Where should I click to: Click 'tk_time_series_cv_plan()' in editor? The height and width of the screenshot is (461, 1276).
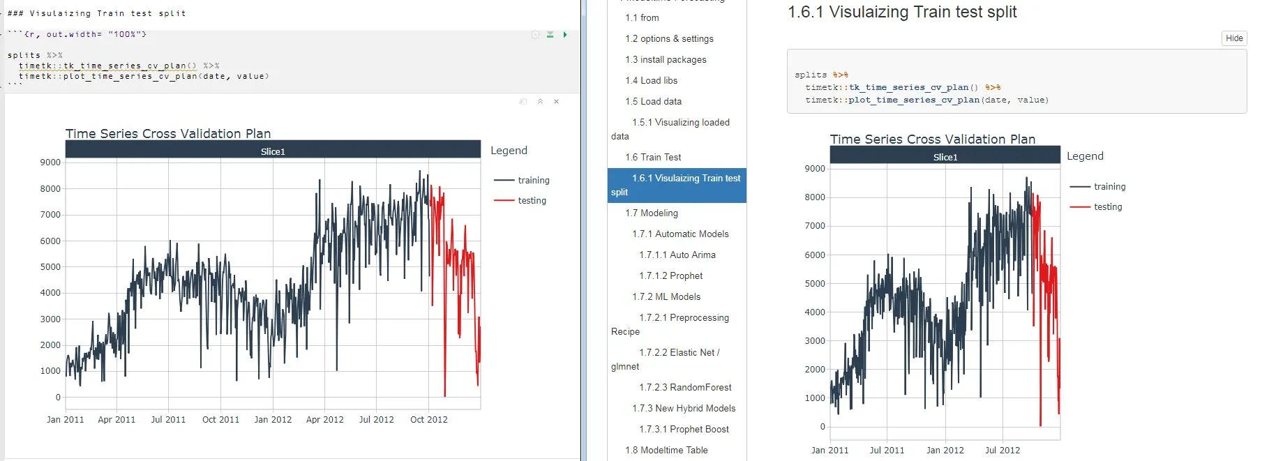[130, 66]
